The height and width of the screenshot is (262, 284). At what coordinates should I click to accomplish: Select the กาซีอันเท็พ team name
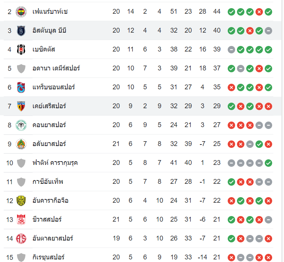click(x=48, y=182)
